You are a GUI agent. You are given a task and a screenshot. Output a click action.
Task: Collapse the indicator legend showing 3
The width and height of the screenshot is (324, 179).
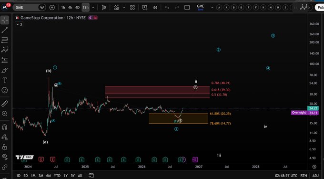click(x=19, y=24)
